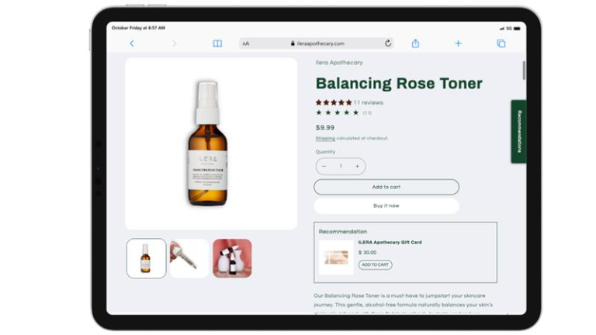The width and height of the screenshot is (596, 335).
Task: Click the Ilera Apothecary vendor text
Action: [x=339, y=63]
